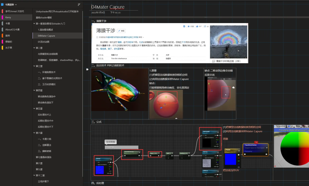Click the page sort icon above page list
Viewport: 309px width, 186px height.
(79, 5)
